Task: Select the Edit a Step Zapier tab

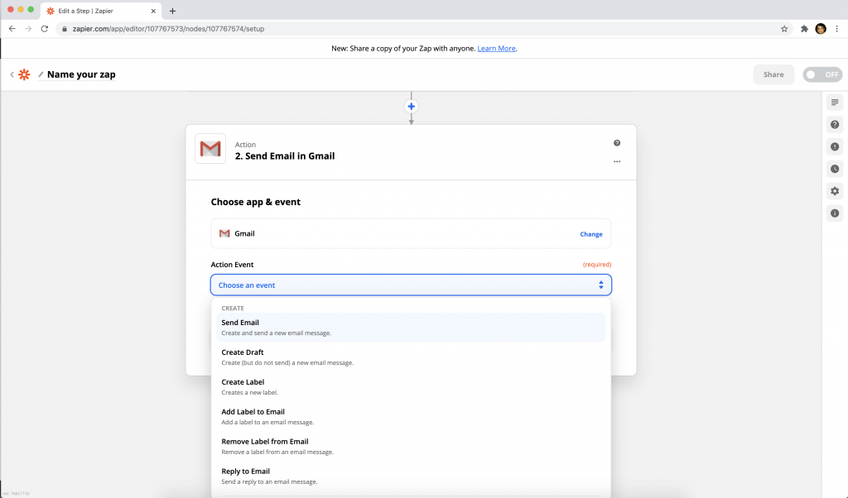Action: tap(100, 11)
